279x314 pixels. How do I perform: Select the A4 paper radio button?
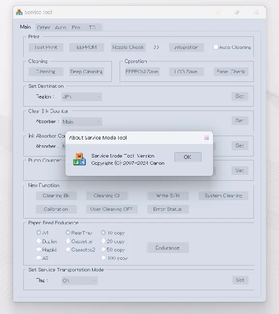pyautogui.click(x=39, y=233)
